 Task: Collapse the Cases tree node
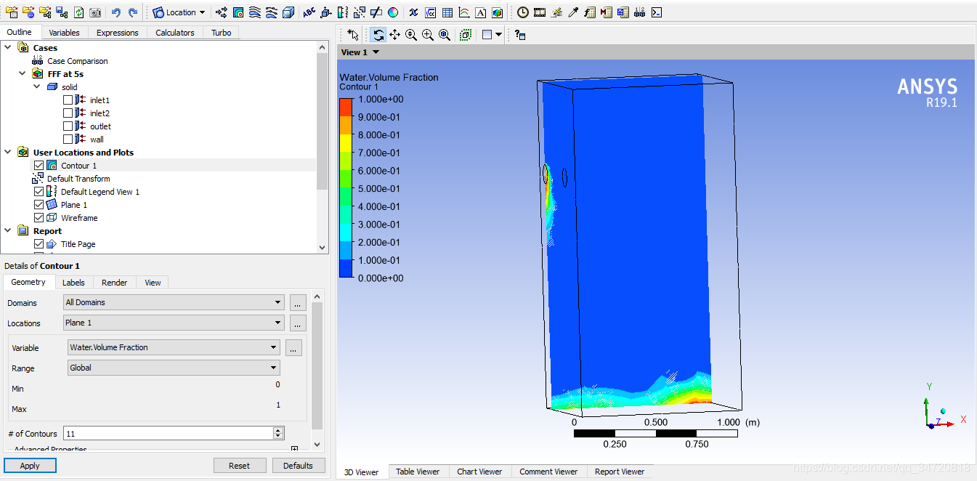(x=8, y=47)
